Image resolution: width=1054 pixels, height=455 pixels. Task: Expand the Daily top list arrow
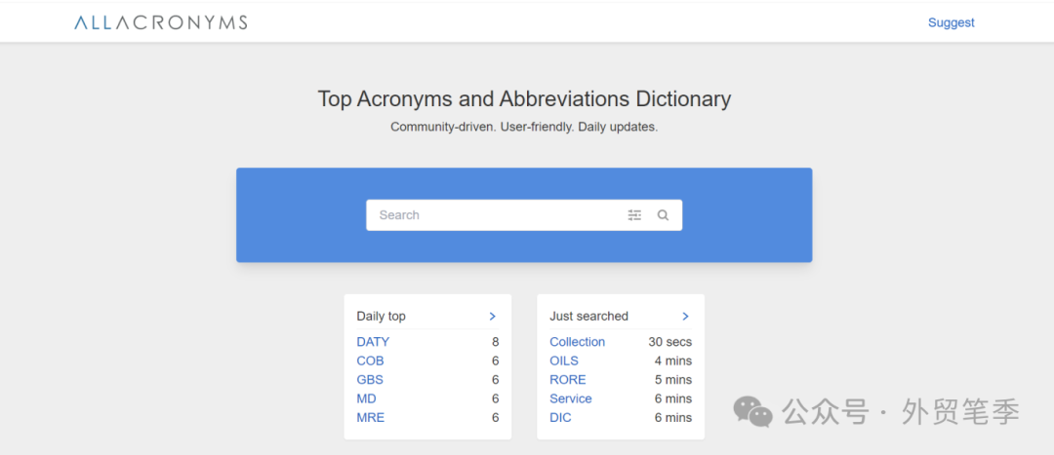point(492,316)
